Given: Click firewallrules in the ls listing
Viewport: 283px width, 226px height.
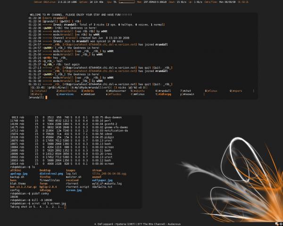Looking at the screenshot, I should click(50, 180).
